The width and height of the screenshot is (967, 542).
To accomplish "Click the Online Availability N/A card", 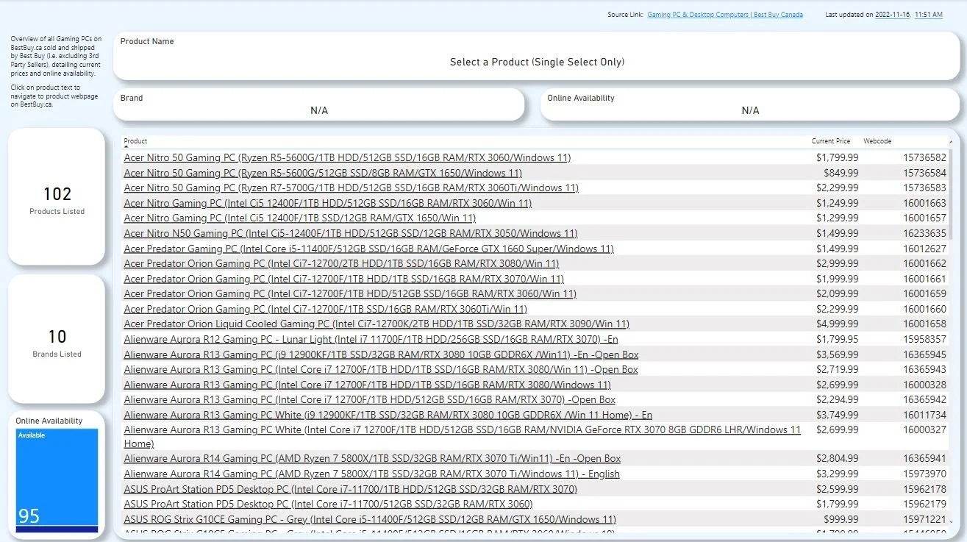I will point(750,104).
